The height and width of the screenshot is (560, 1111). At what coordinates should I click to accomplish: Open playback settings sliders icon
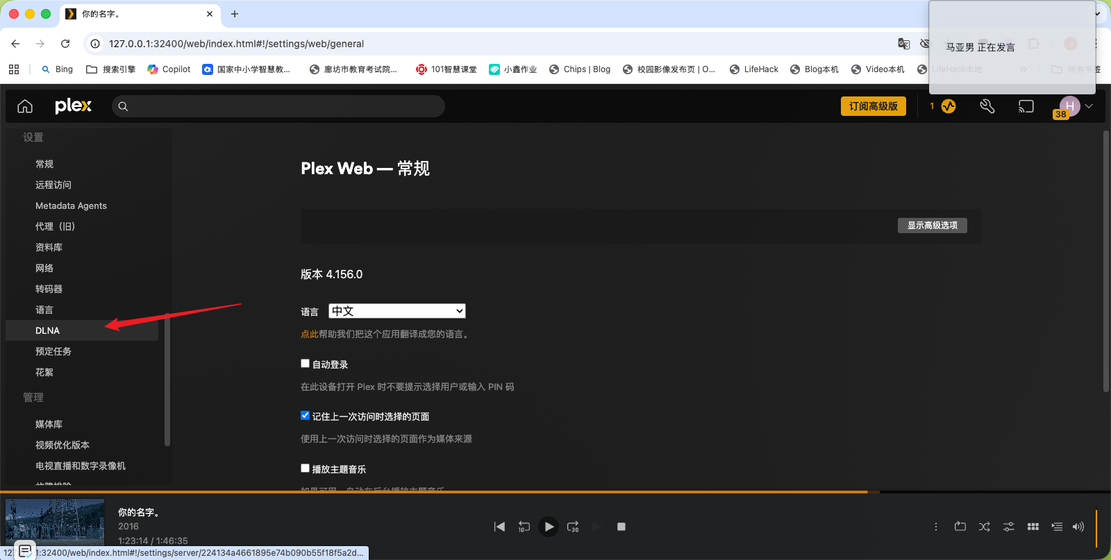coord(1009,527)
